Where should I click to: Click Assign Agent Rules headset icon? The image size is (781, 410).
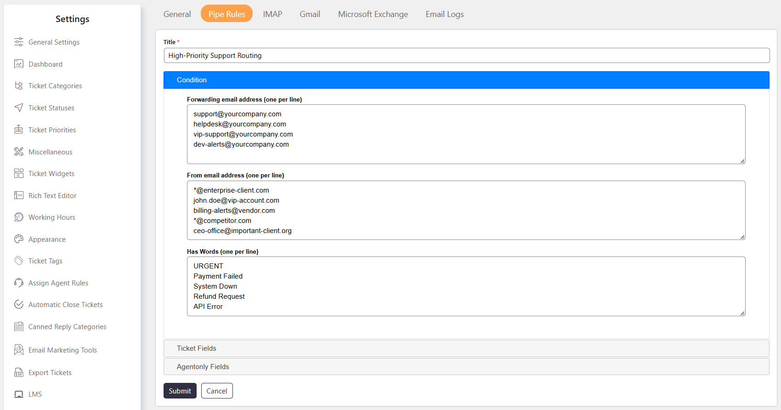click(x=18, y=283)
